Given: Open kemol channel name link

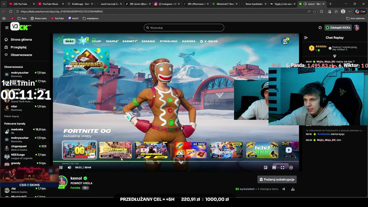Looking at the screenshot, I should 76,178.
